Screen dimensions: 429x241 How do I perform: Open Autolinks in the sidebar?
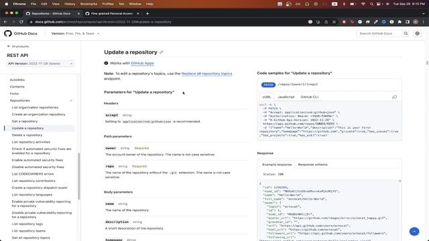tap(17, 80)
